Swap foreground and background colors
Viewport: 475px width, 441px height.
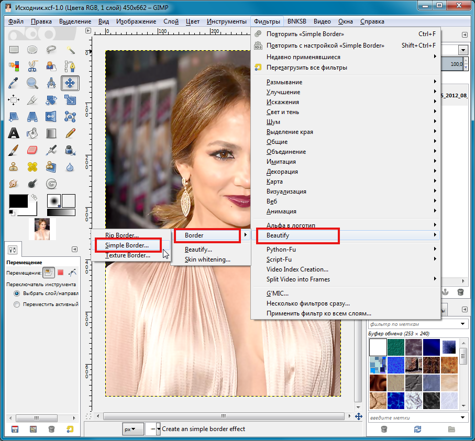34,197
